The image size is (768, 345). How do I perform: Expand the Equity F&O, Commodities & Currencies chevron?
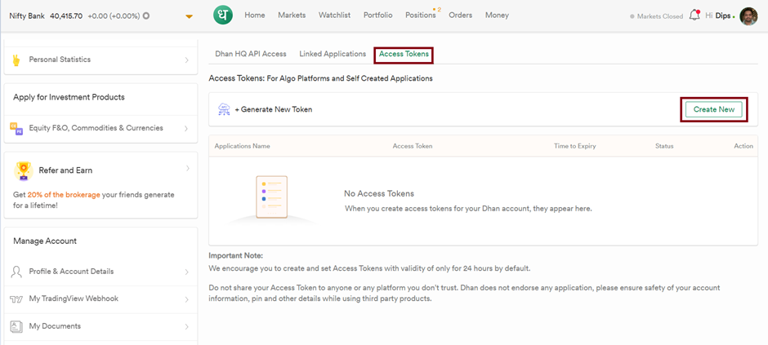(186, 129)
